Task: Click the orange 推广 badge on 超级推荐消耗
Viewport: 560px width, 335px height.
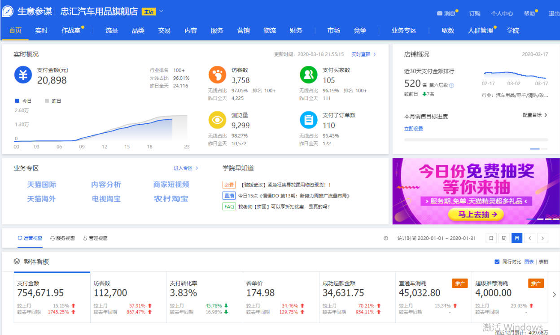Action: pyautogui.click(x=536, y=283)
